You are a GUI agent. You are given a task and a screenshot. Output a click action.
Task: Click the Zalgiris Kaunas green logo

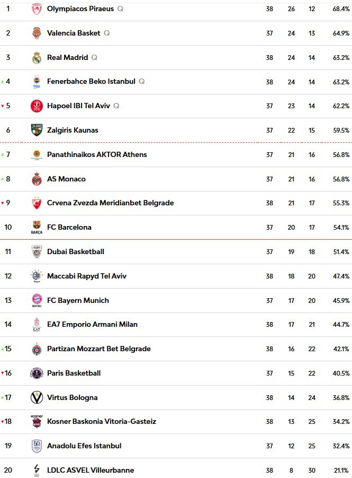37,130
